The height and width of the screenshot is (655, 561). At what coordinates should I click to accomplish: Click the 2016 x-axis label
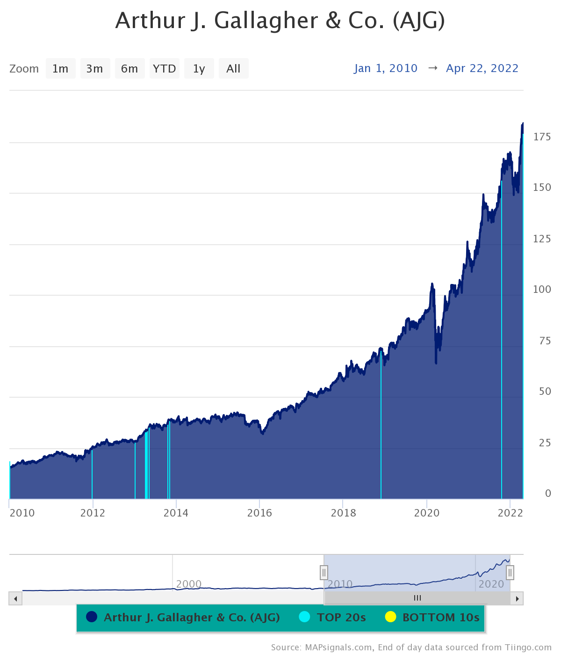click(259, 513)
